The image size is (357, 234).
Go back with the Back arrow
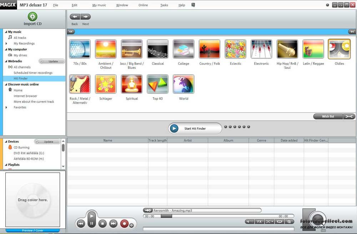[75, 17]
